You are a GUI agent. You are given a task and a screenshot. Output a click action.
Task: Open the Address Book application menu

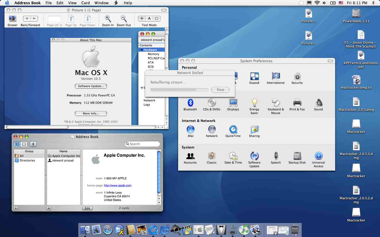(27, 3)
